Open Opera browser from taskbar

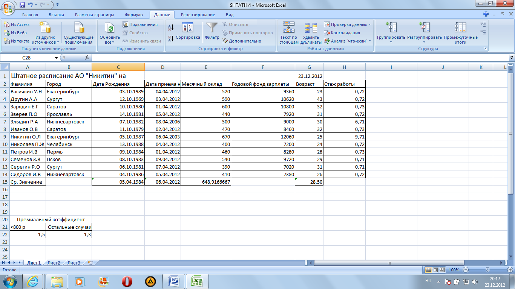point(127,281)
